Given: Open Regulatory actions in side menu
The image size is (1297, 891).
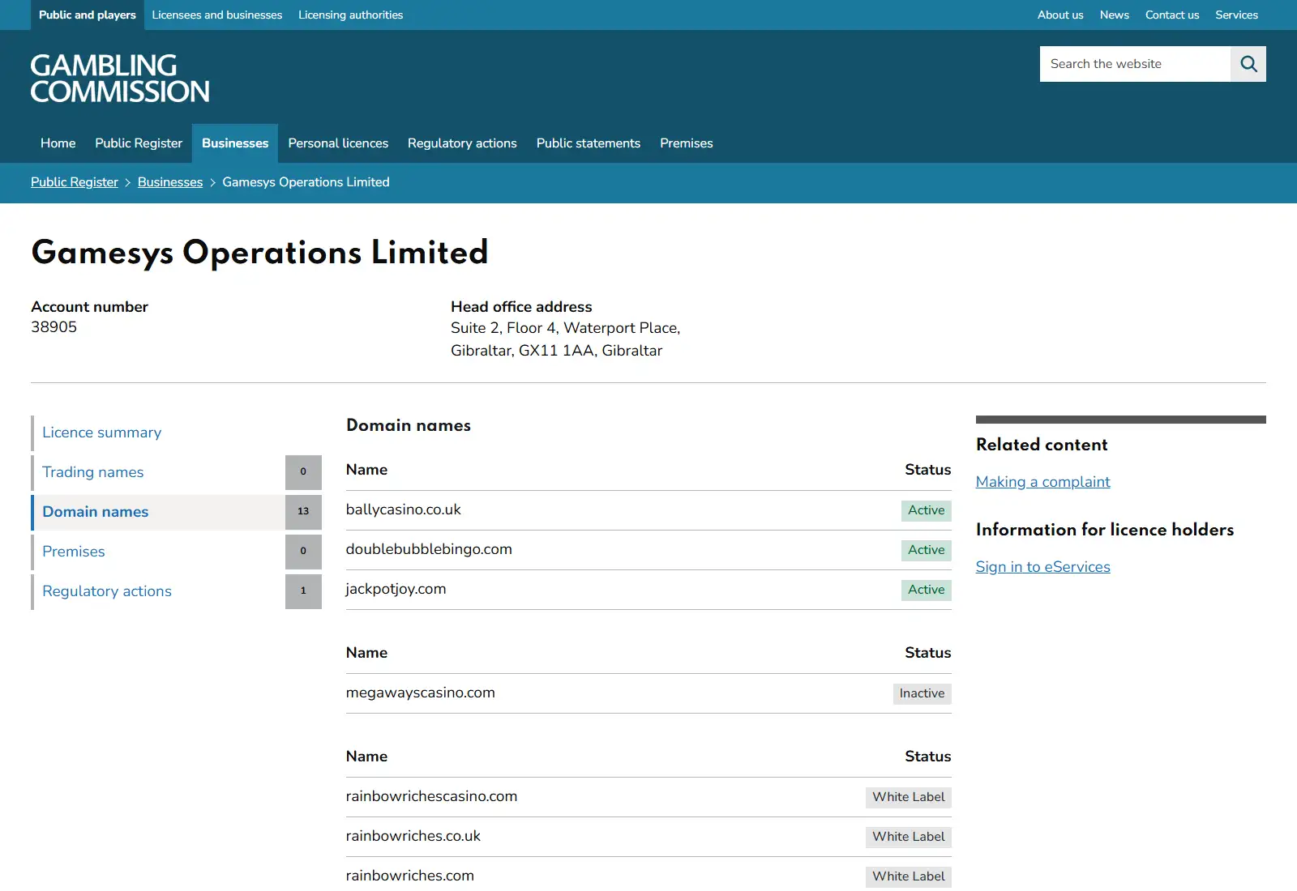Looking at the screenshot, I should [x=176, y=591].
